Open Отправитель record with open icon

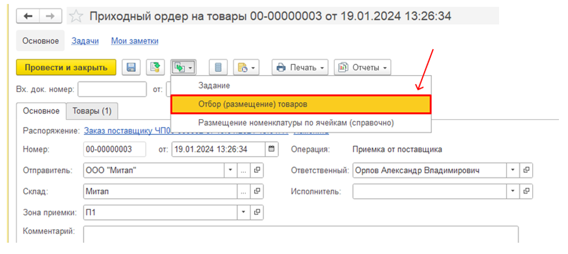click(257, 170)
